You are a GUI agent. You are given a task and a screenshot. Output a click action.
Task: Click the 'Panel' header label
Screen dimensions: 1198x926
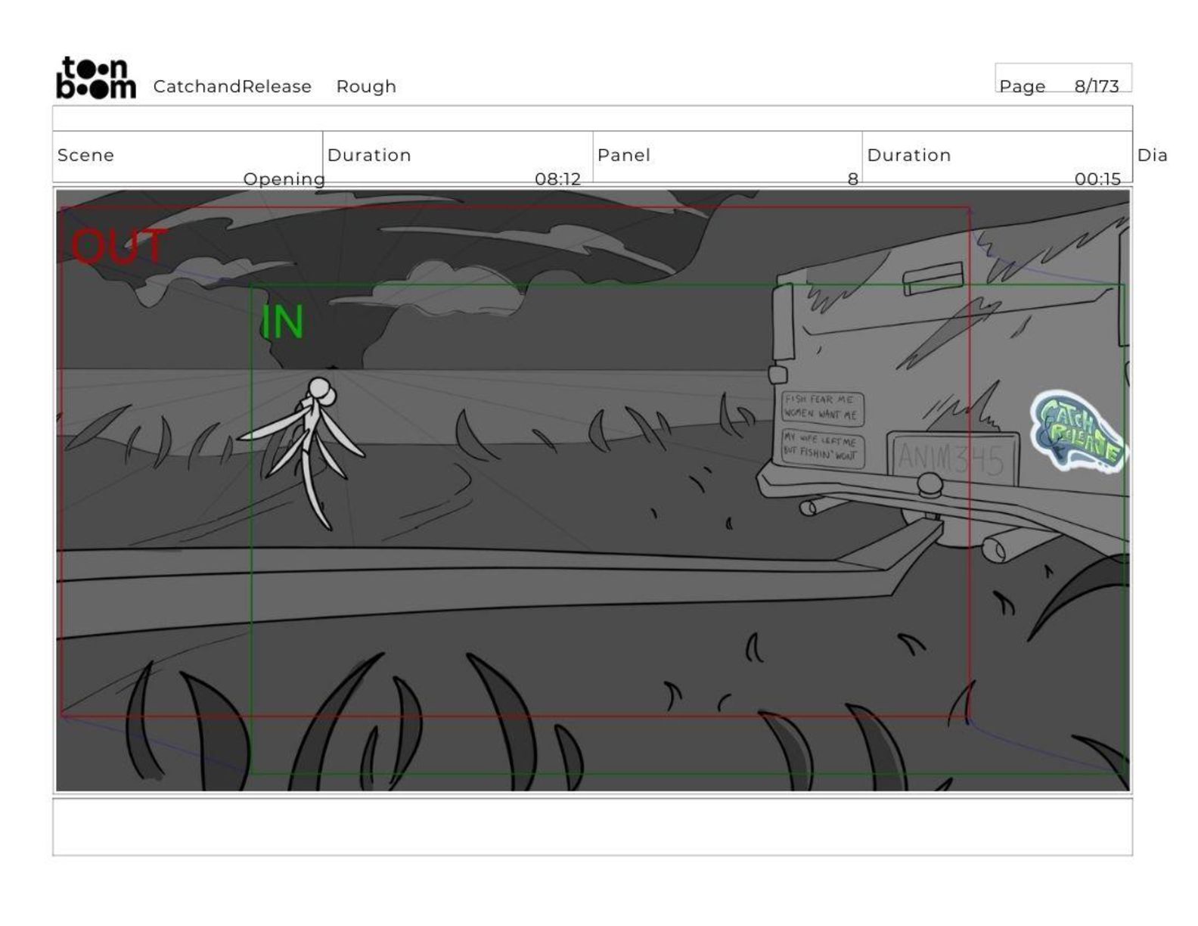623,155
